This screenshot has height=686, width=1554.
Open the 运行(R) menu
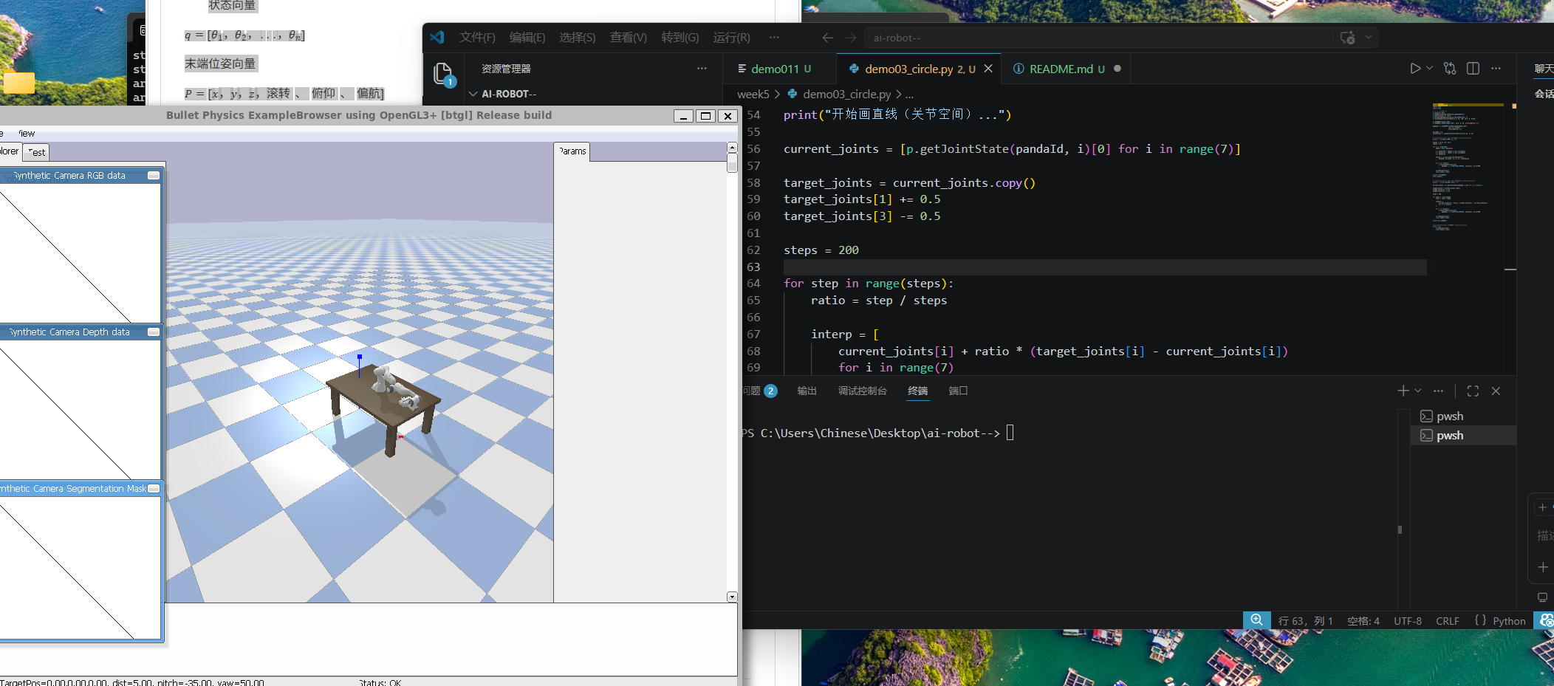point(732,38)
